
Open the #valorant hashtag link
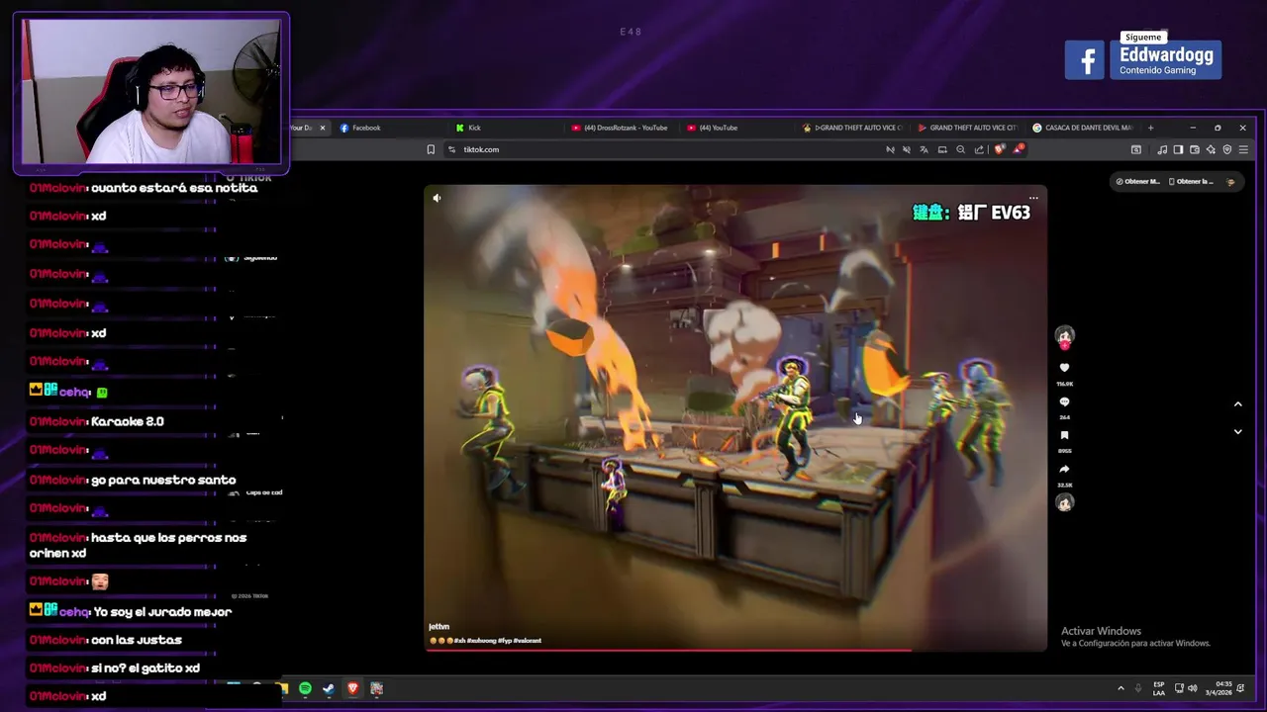coord(527,641)
